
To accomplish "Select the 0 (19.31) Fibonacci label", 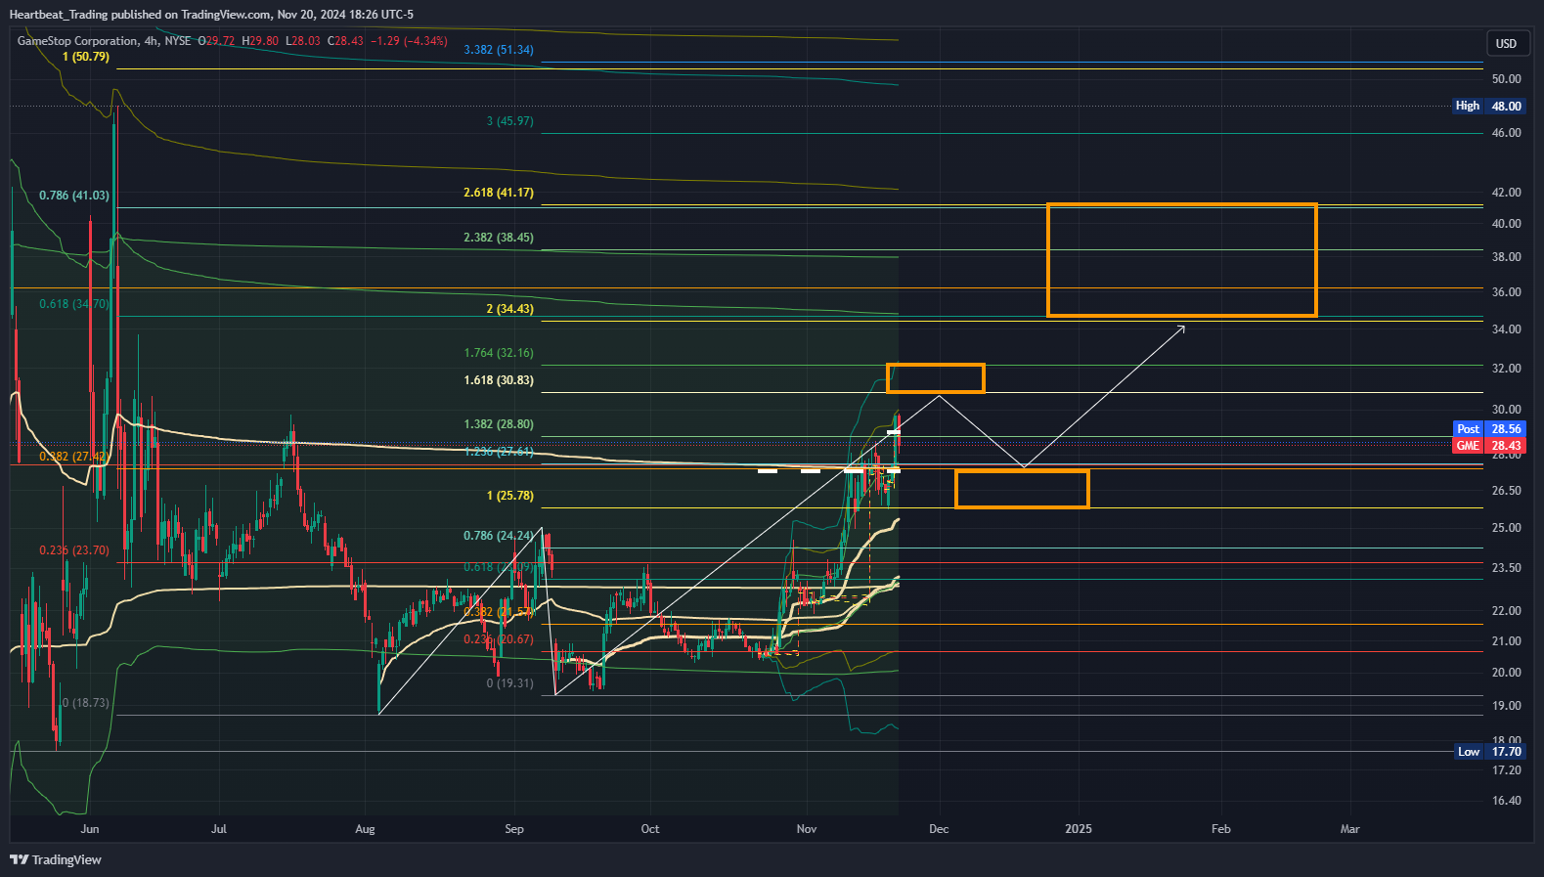I will [x=510, y=683].
